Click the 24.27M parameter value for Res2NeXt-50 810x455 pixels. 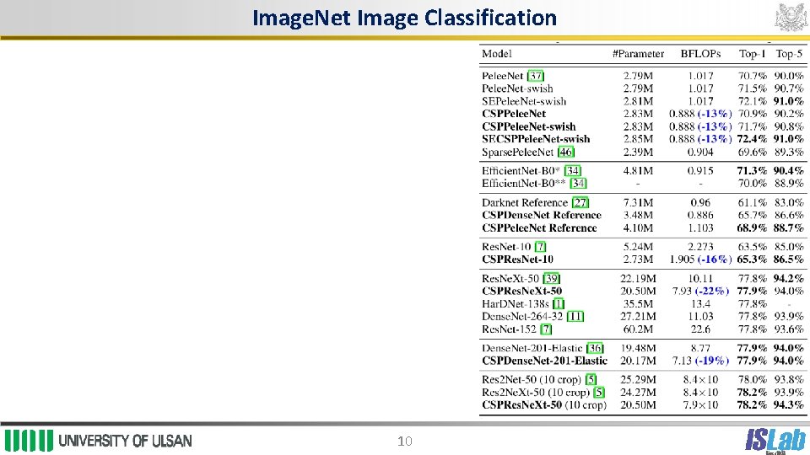tap(638, 392)
